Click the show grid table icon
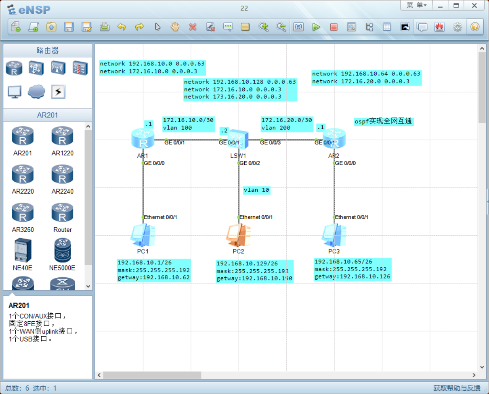 387,27
